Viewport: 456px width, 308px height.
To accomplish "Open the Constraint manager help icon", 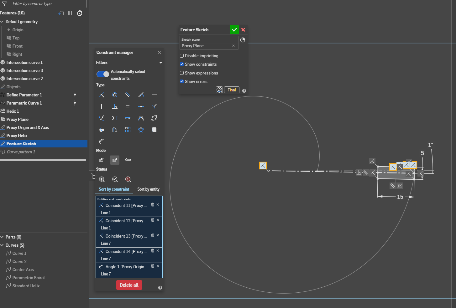I will click(x=160, y=288).
